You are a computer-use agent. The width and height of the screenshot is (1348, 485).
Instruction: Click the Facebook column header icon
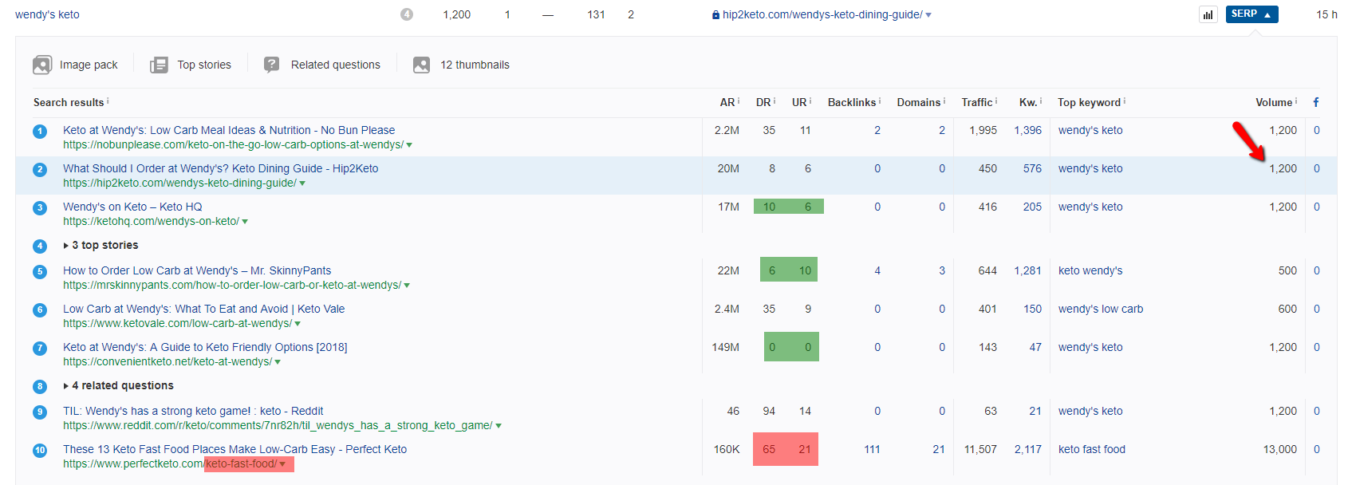pos(1316,102)
